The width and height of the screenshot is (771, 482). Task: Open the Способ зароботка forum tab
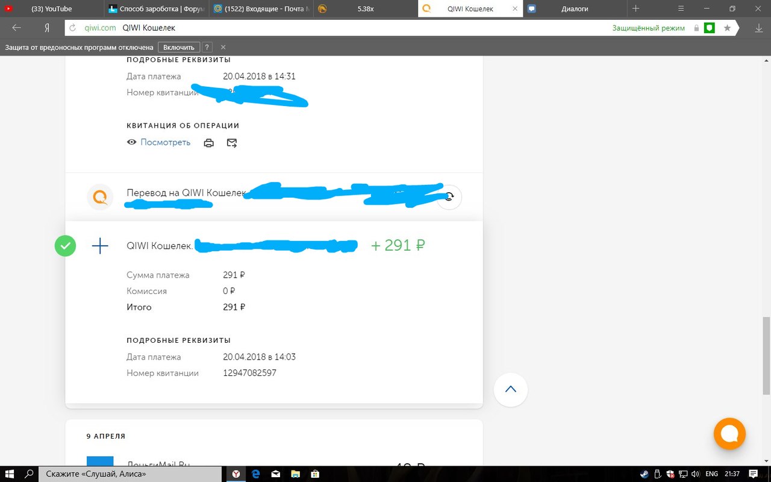click(156, 8)
